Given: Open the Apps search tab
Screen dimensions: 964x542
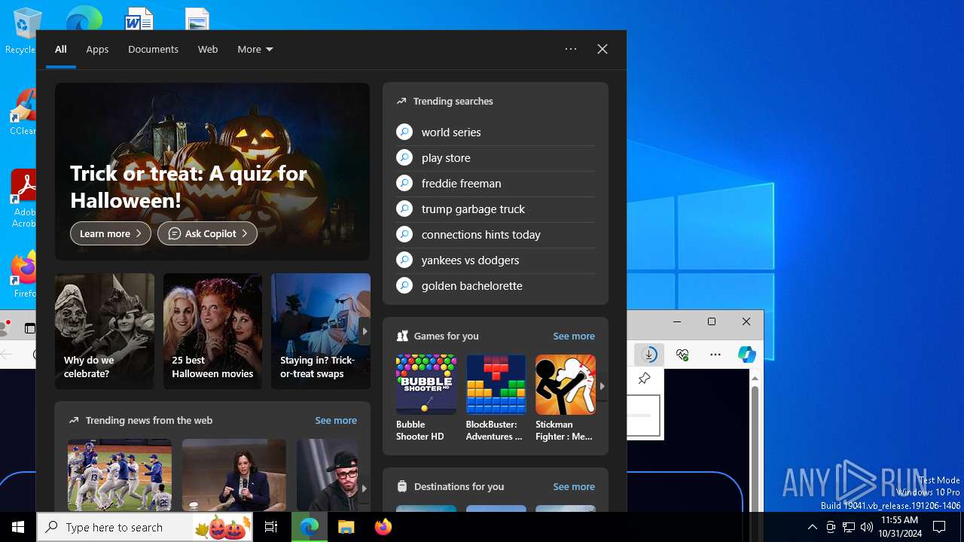Looking at the screenshot, I should coord(97,49).
